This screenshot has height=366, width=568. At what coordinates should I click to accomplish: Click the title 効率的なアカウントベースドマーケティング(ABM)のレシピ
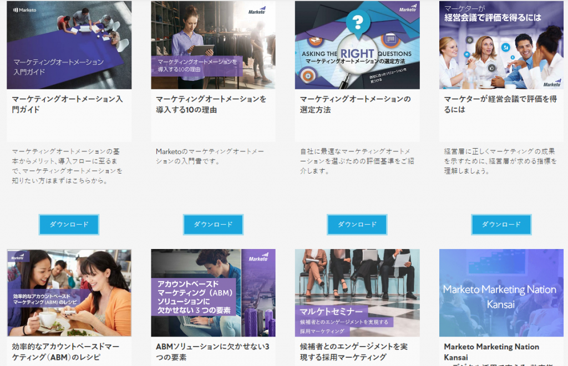(65, 352)
